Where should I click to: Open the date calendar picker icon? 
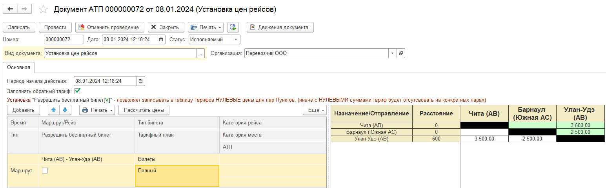pyautogui.click(x=161, y=40)
